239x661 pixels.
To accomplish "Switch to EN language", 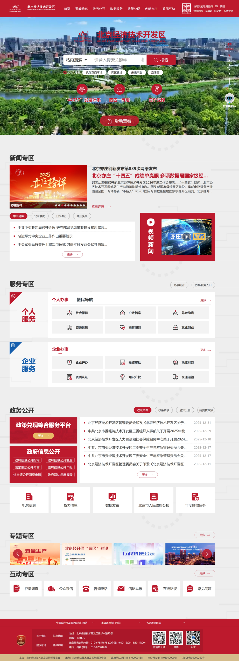I will click(x=216, y=7).
